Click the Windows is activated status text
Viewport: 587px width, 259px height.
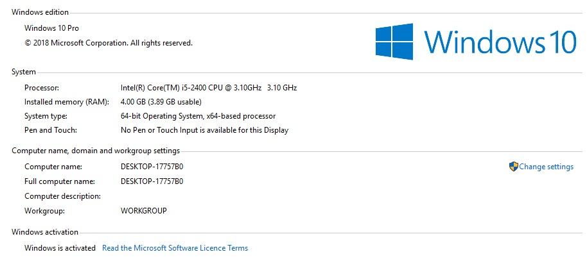(60, 248)
